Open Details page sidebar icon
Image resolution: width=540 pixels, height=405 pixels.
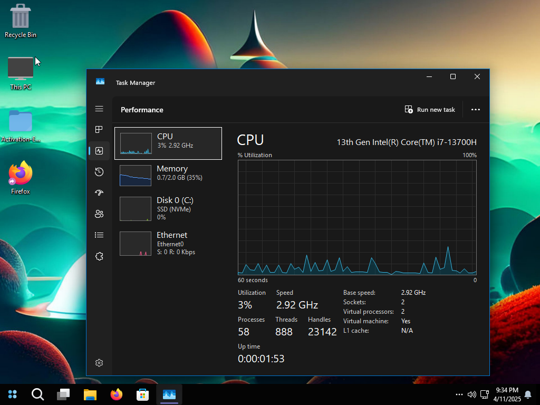tap(99, 235)
